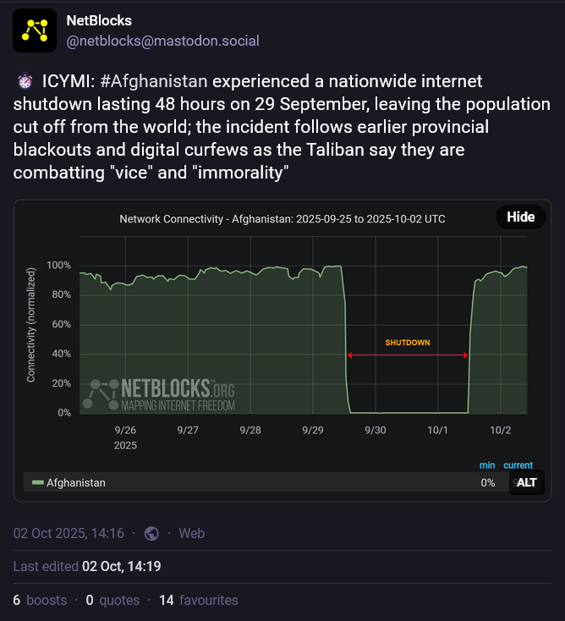565x621 pixels.
Task: Open the @netblocks@mastodon.social handle
Action: pos(162,41)
